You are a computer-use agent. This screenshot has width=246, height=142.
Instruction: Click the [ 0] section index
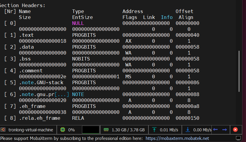coord(10,23)
